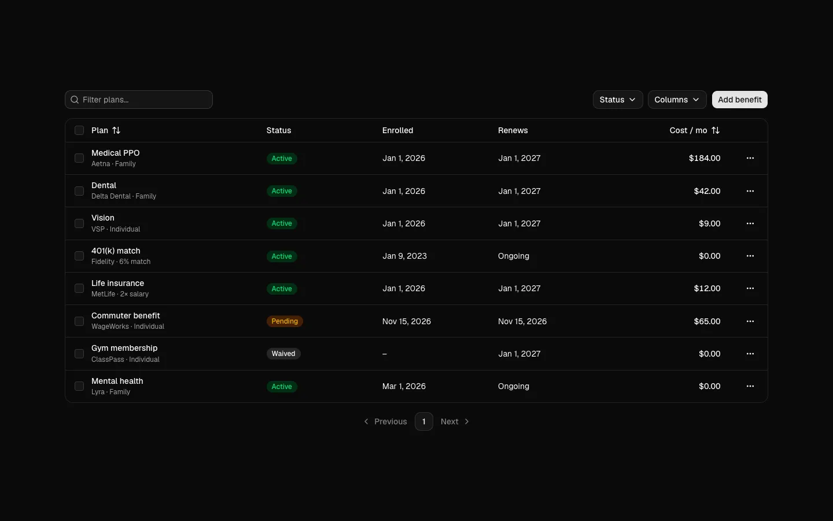Viewport: 833px width, 521px height.
Task: Click the Add benefit button
Action: (740, 100)
